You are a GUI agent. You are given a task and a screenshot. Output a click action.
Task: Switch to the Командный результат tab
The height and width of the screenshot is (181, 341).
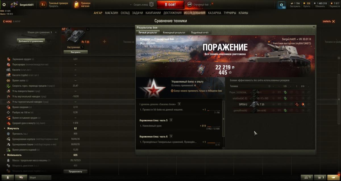click(174, 33)
